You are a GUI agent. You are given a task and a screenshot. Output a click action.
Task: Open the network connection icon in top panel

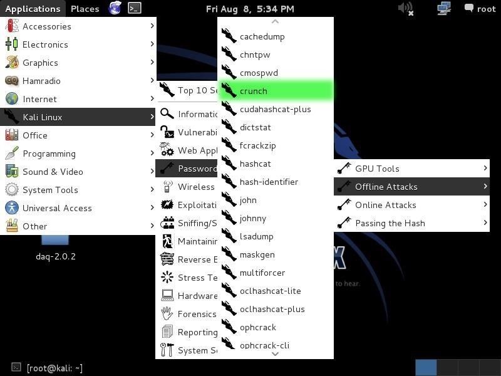point(444,8)
